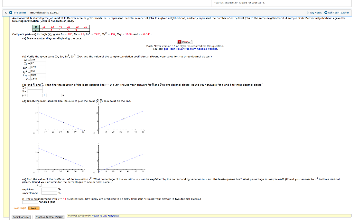This screenshot has height=221, width=354.
Task: Click the Ask Your Teacher icon
Action: [x=326, y=12]
